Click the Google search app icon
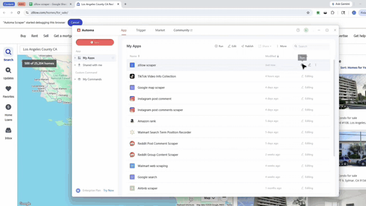366x206 pixels. click(x=132, y=177)
